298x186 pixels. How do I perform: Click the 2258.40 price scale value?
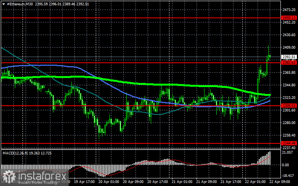click(x=289, y=135)
